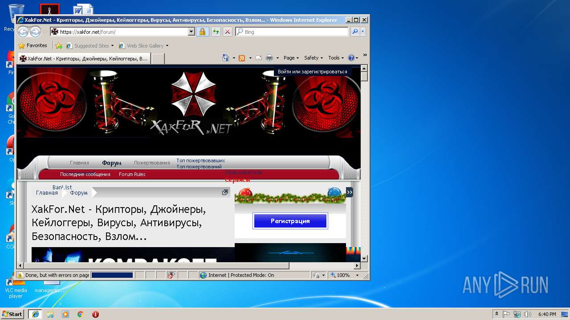Click the red Сервисы link
This screenshot has width=570, height=320.
point(237,180)
